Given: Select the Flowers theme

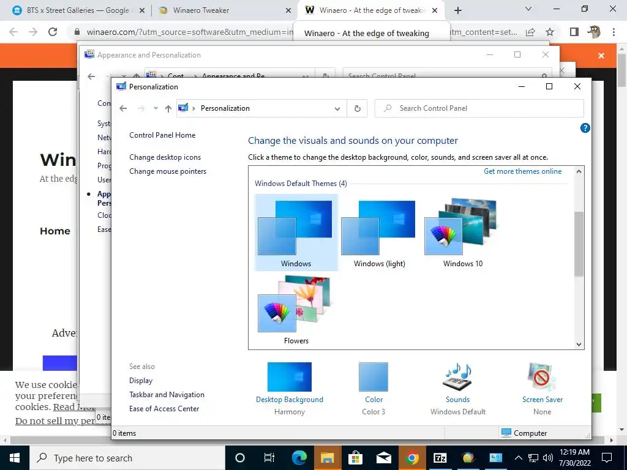Looking at the screenshot, I should click(296, 310).
